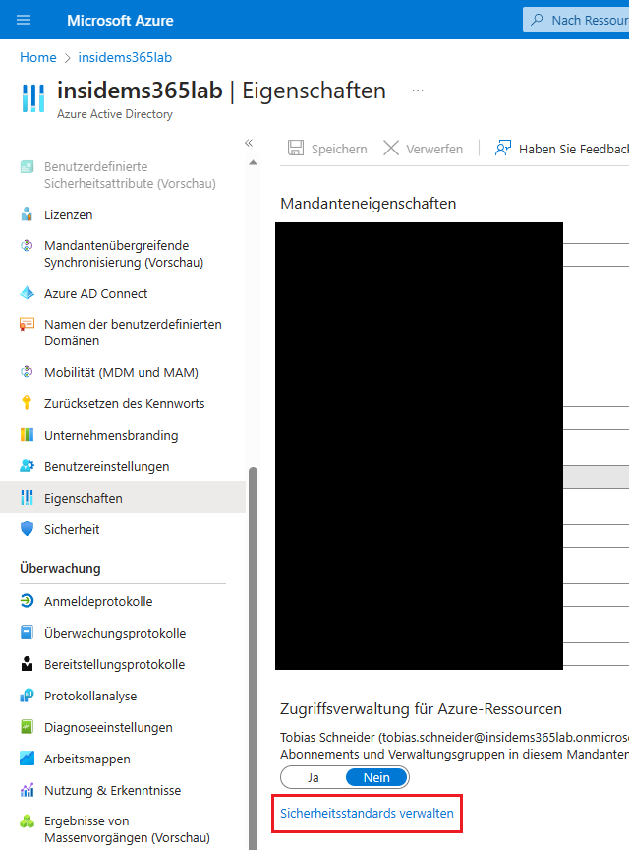
Task: Click the Sicherheit shield icon
Action: pos(27,529)
